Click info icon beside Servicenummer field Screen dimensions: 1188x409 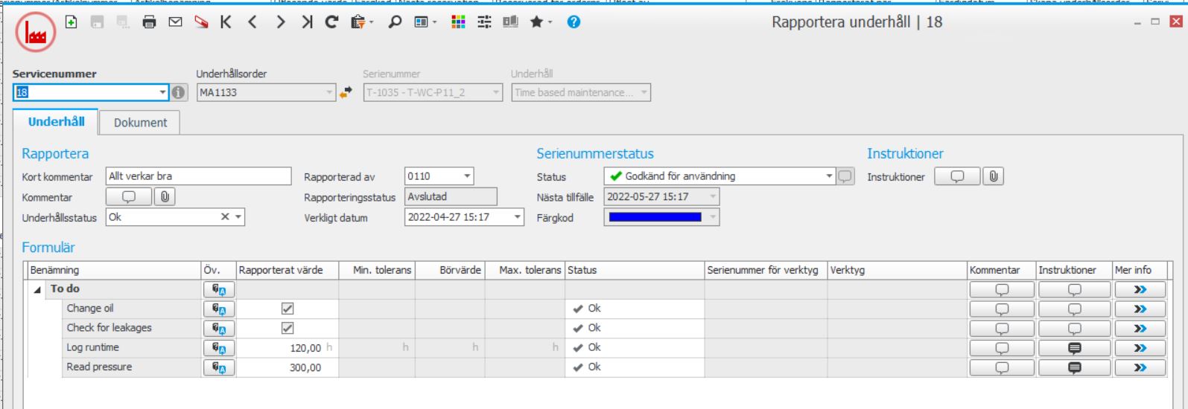pos(179,93)
